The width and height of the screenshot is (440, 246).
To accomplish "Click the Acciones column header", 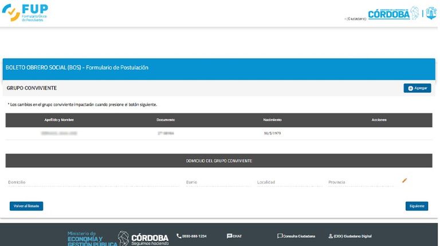I will pos(379,120).
